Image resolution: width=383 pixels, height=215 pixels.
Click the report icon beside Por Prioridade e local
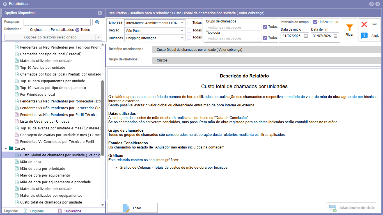click(17, 94)
